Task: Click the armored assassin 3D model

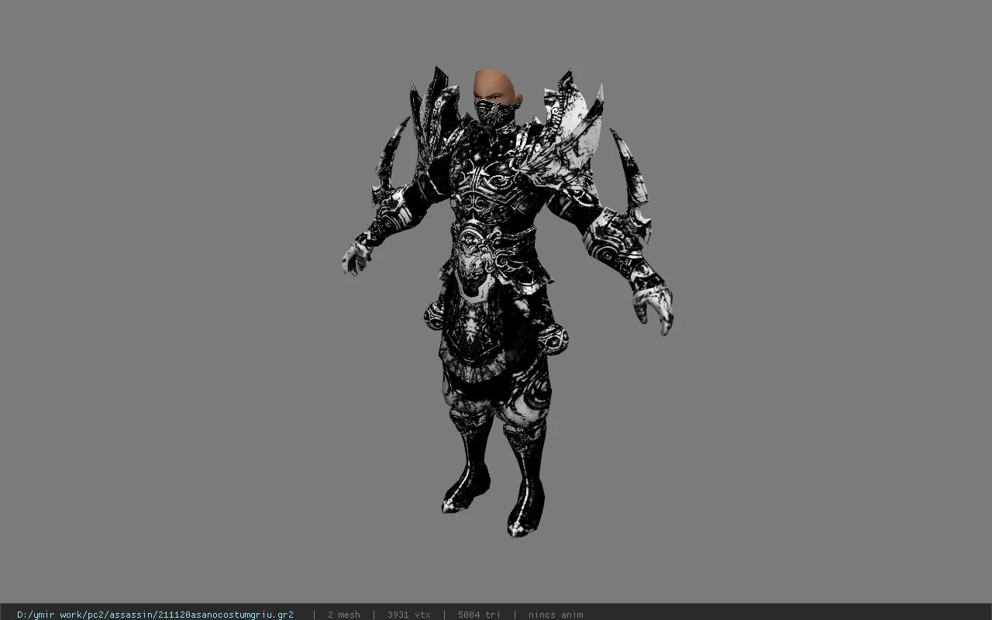Action: coord(508,302)
